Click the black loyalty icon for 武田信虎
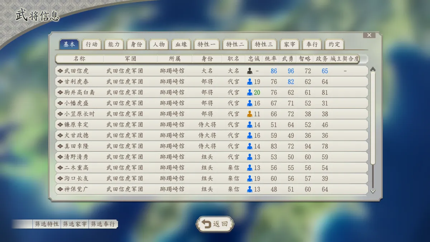The height and width of the screenshot is (242, 430). click(x=250, y=71)
